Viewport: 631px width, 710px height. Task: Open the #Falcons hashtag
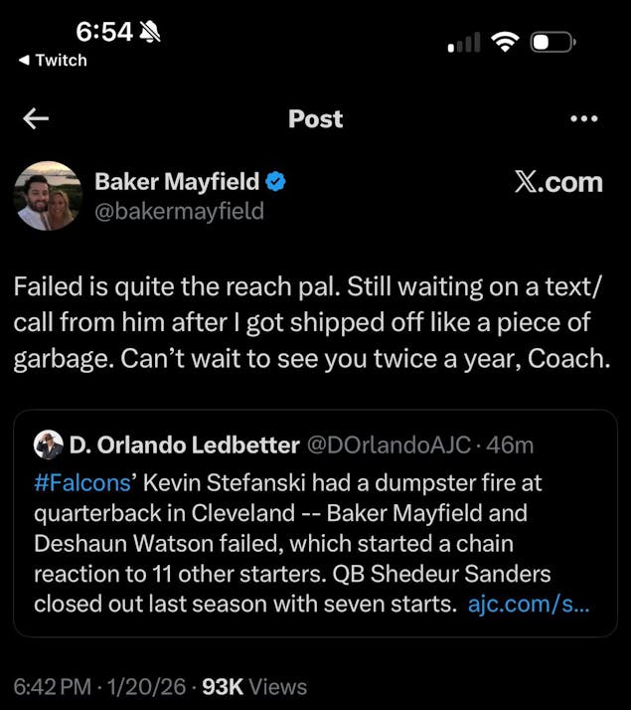click(x=82, y=482)
